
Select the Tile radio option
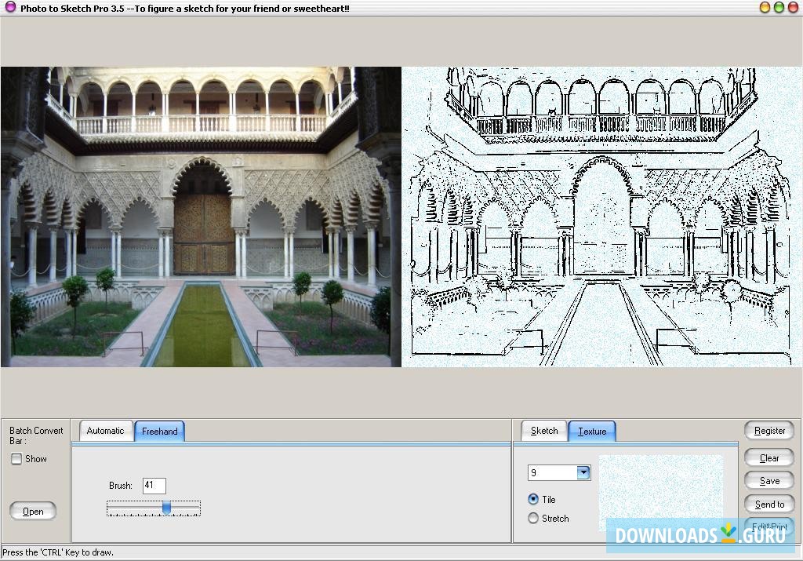click(x=534, y=499)
